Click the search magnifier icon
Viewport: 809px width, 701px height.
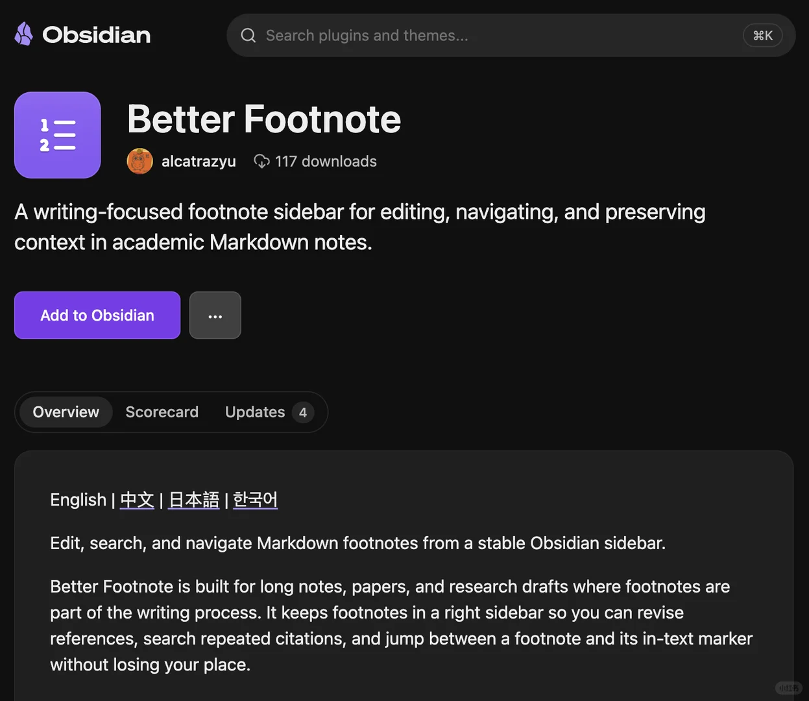click(x=248, y=36)
